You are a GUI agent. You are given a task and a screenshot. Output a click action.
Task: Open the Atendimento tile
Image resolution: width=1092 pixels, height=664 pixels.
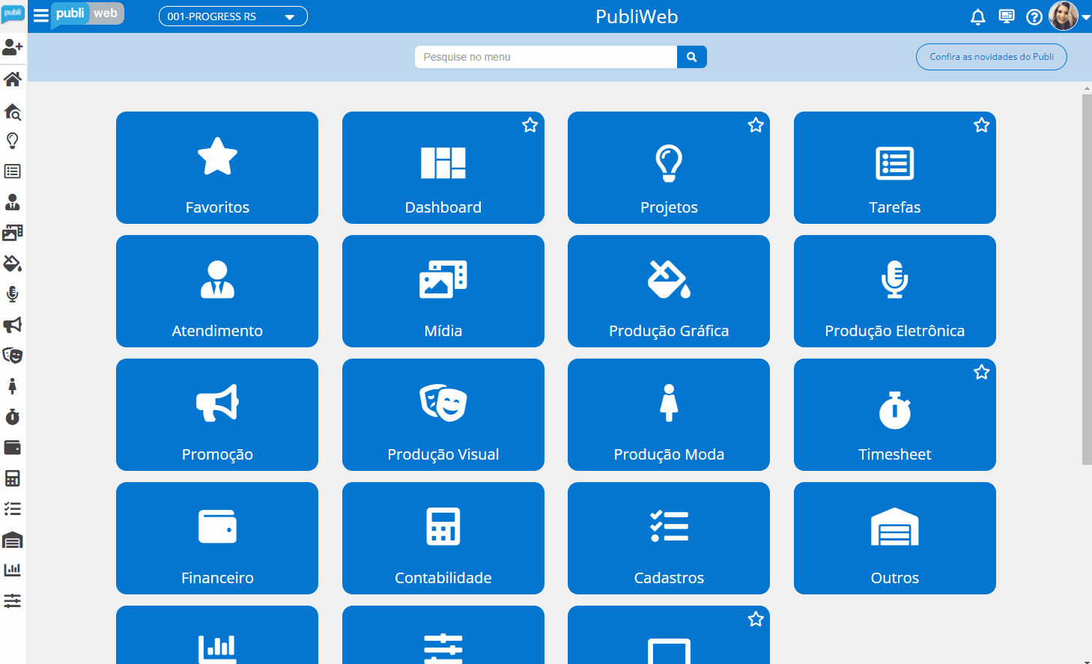[217, 291]
